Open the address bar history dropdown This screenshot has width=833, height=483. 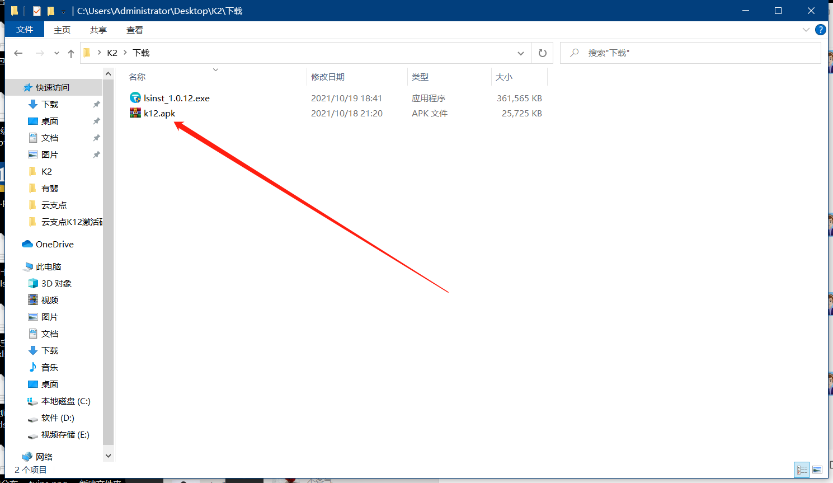coord(521,53)
